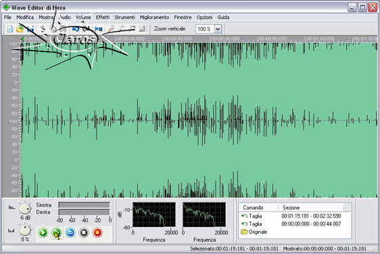Screen dimensions: 380x254
Task: Start playback with the first green play button
Action: [43, 232]
